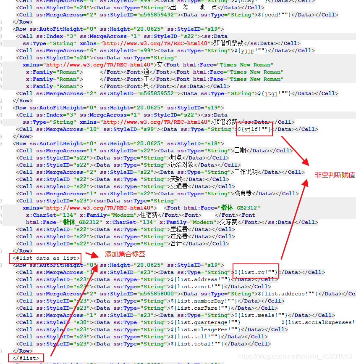Click the closing </#list> tag
Image resolution: width=356 pixels, height=364 pixels.
(26, 358)
